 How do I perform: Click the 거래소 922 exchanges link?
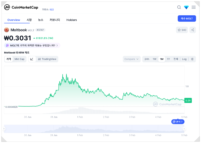point(48,10)
